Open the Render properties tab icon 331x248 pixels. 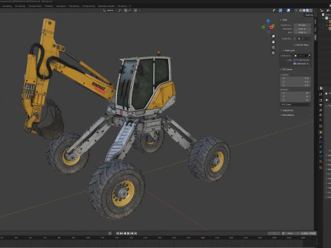coord(321,100)
